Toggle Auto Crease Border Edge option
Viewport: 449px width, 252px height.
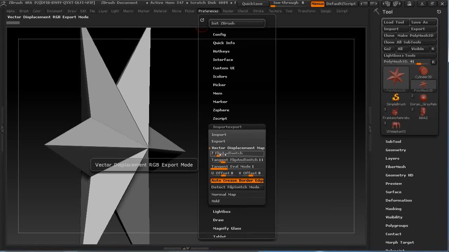click(x=237, y=180)
